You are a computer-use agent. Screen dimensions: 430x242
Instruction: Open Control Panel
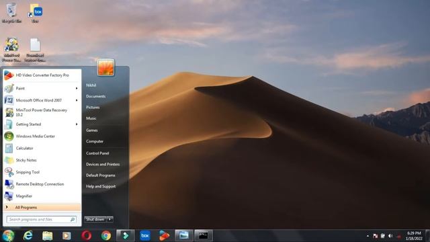click(x=97, y=153)
